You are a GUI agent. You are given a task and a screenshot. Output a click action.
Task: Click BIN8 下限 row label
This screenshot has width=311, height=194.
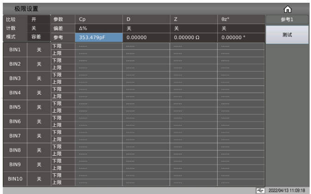tap(63, 146)
